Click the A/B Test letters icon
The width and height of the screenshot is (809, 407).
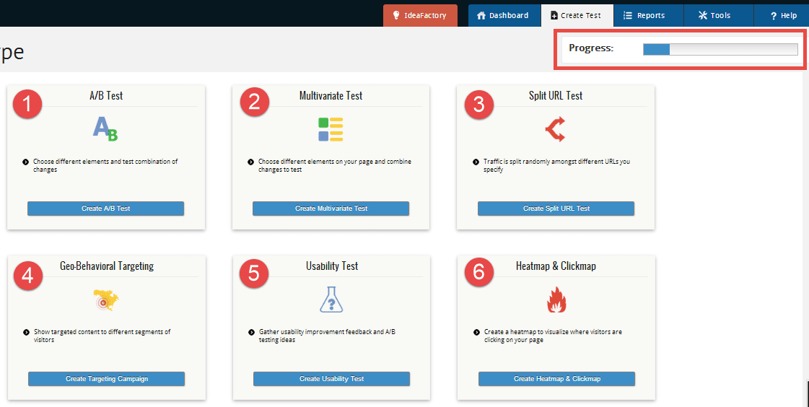tap(105, 129)
